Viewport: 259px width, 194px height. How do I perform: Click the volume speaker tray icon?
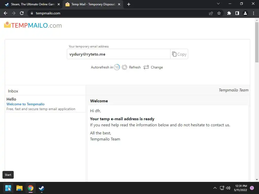point(228,188)
